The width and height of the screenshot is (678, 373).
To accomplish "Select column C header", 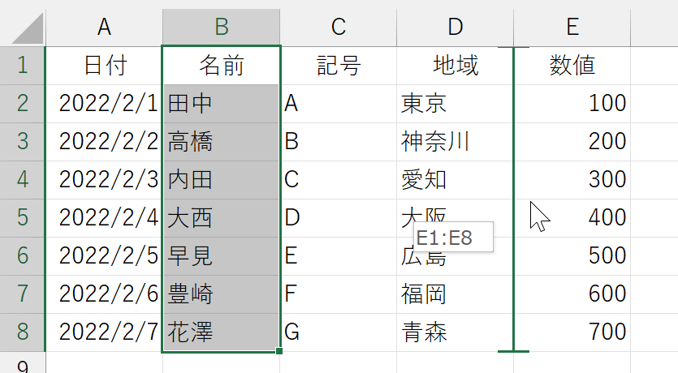I will click(x=338, y=28).
